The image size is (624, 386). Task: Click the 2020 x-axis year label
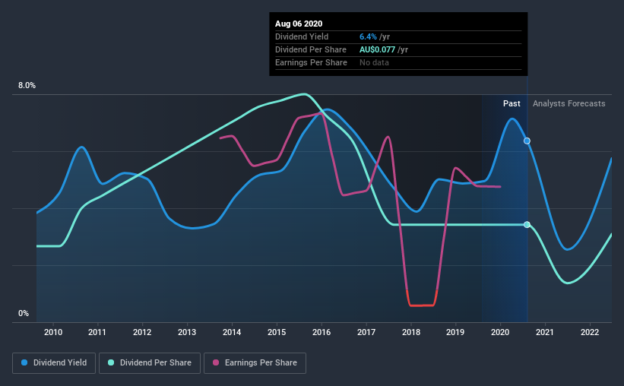[500, 332]
